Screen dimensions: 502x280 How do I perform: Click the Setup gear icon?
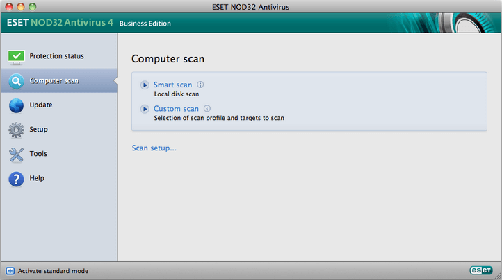click(16, 130)
